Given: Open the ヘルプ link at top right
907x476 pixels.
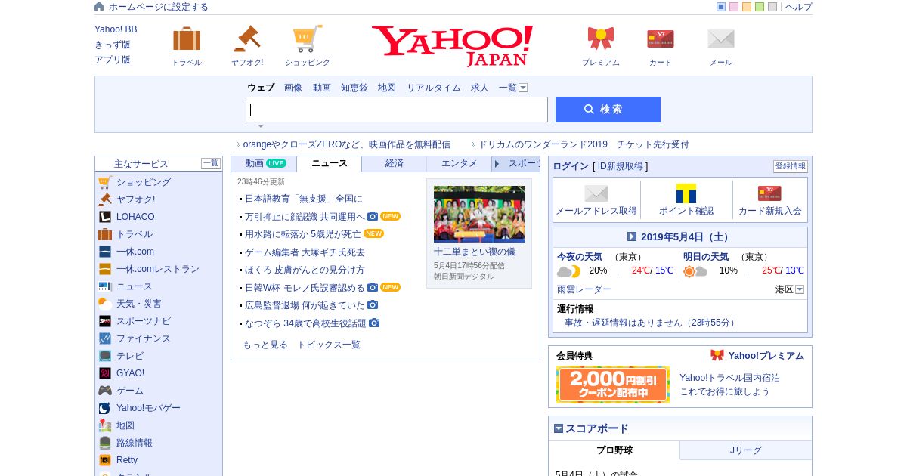Looking at the screenshot, I should [x=799, y=7].
